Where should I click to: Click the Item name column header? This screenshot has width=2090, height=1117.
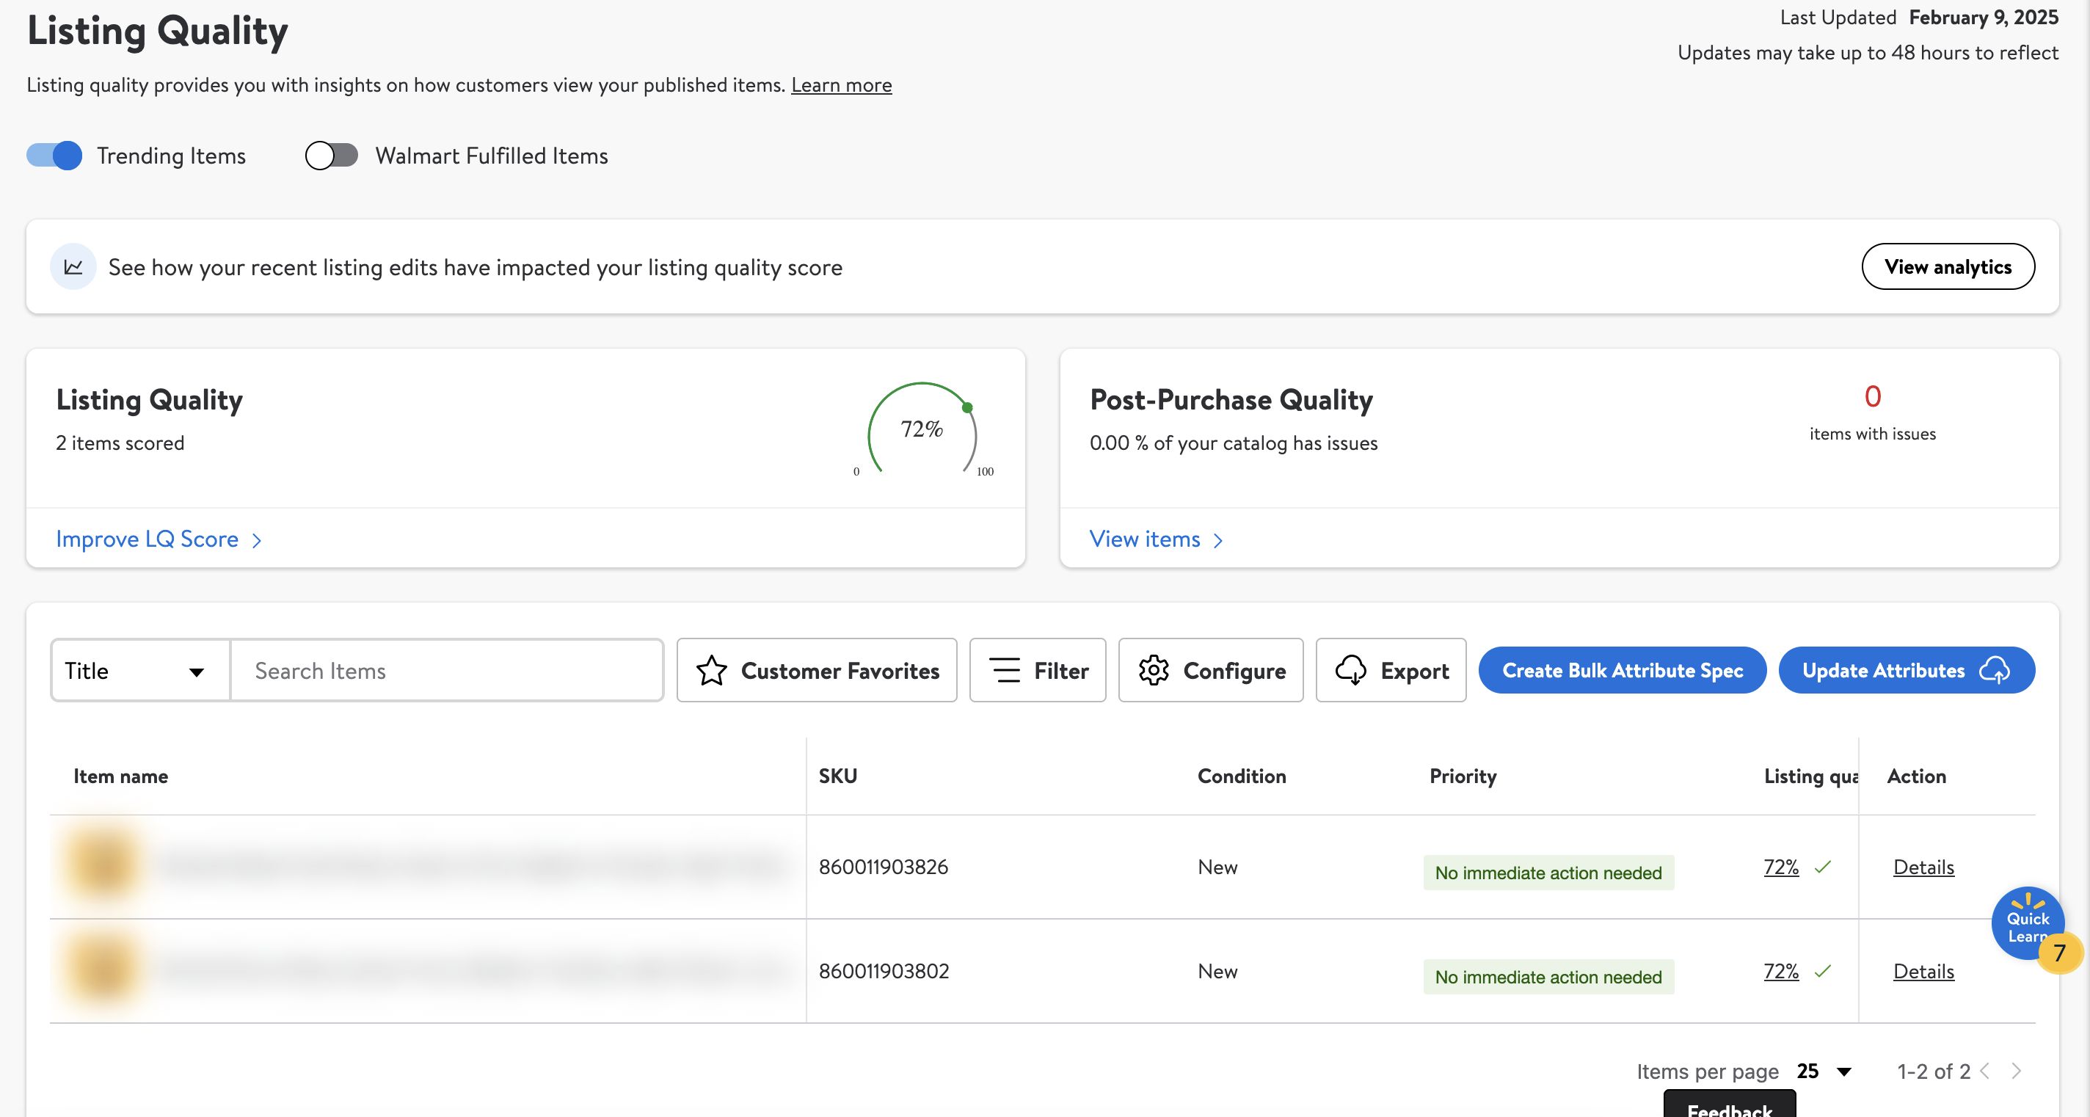[121, 776]
